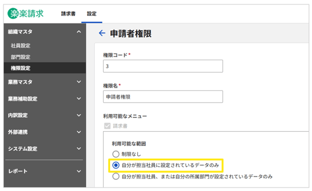Click the 外部連携 menu label
The width and height of the screenshot is (312, 191).
(18, 132)
